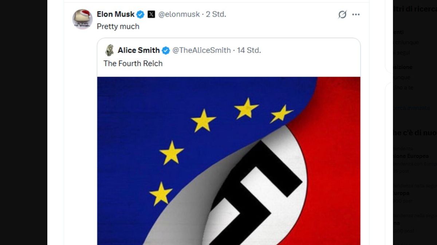Image resolution: width=437 pixels, height=245 pixels.
Task: Click the X affiliate badge next to Elon Musk
Action: pyautogui.click(x=151, y=15)
